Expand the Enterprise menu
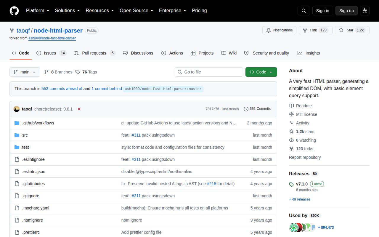This screenshot has width=379, height=237. tap(172, 11)
